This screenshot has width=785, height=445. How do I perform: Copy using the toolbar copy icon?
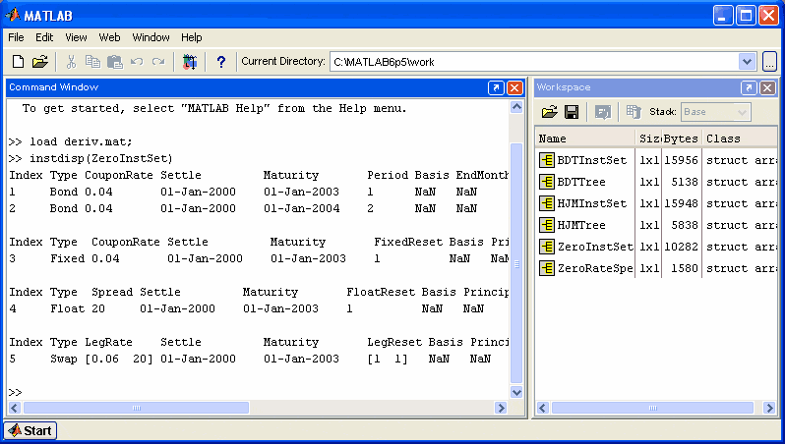(92, 62)
